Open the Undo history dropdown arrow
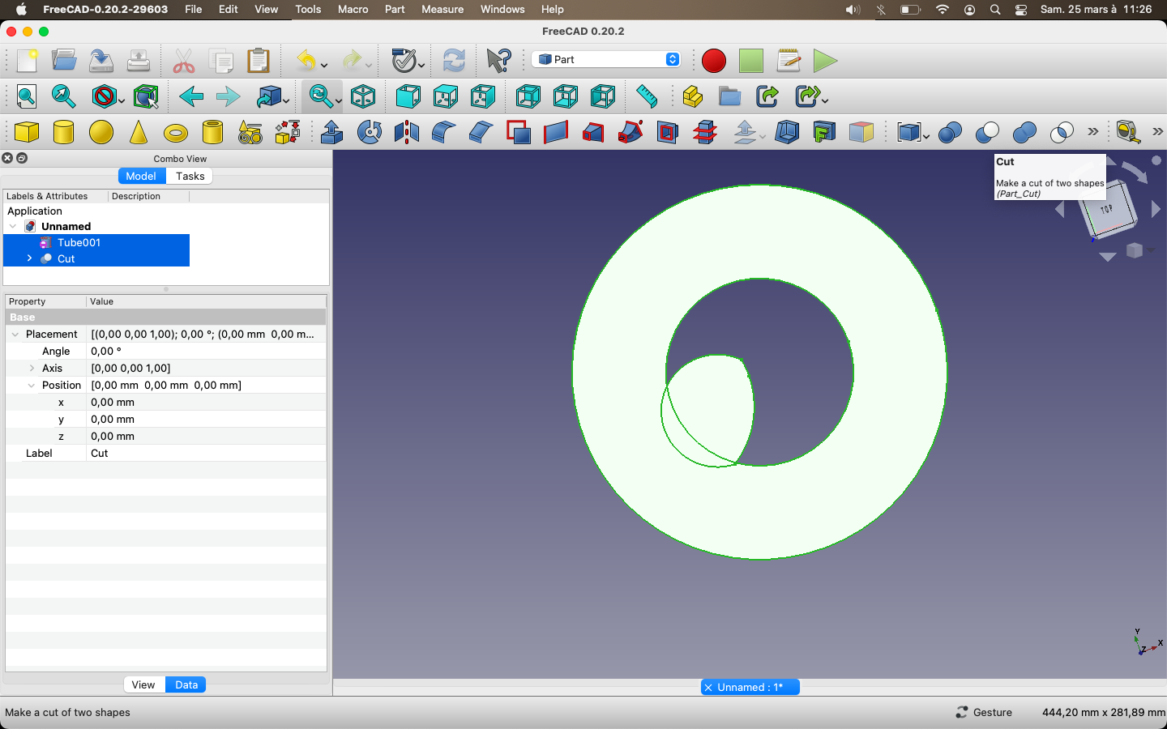The height and width of the screenshot is (729, 1167). pos(324,65)
